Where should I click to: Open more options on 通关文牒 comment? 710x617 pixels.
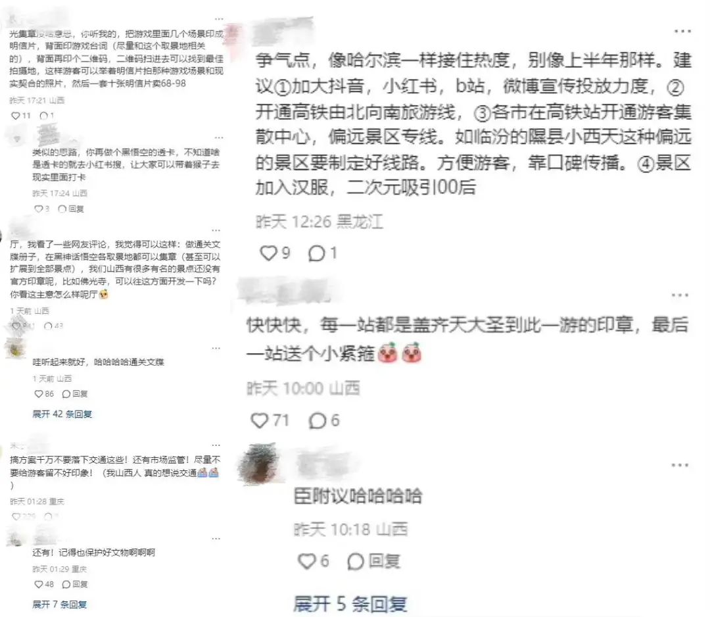point(216,231)
